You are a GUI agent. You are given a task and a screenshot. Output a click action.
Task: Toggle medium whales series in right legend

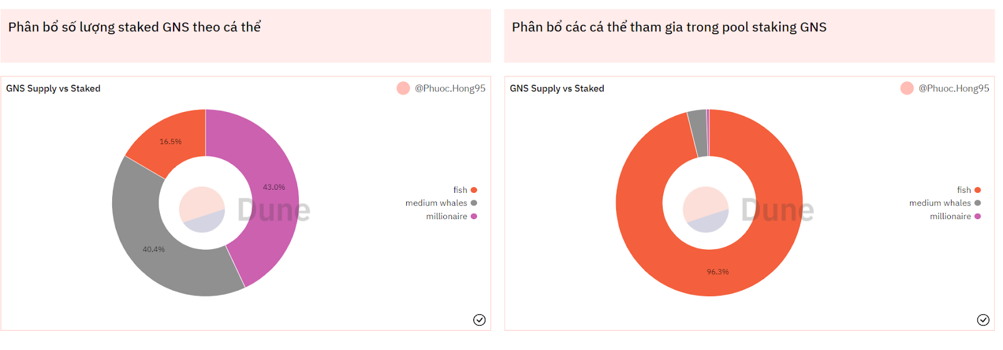[x=945, y=203]
